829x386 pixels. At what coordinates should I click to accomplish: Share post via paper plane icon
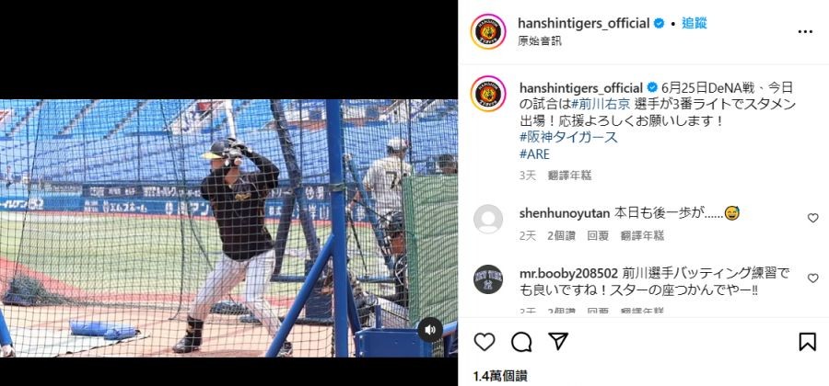558,342
